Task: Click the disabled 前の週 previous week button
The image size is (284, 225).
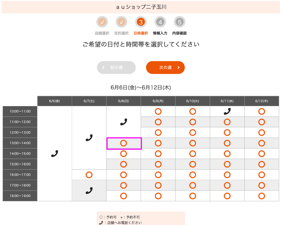Action: tap(116, 68)
